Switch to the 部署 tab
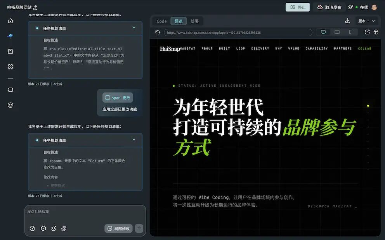385x240 pixels. point(194,21)
